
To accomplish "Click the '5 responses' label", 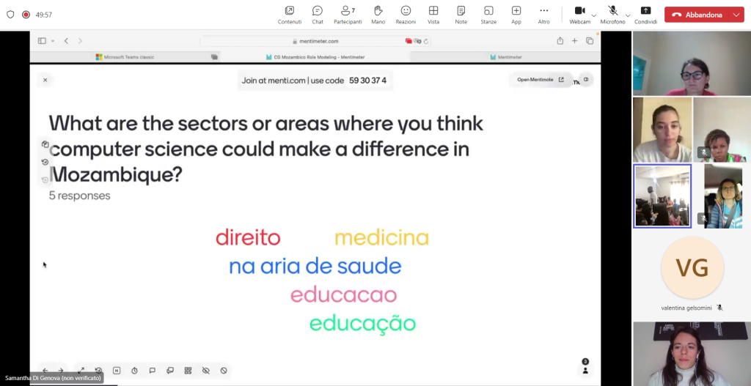I will click(x=79, y=196).
